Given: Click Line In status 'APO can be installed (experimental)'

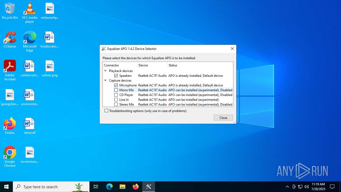Looking at the screenshot, I should click(x=193, y=100).
